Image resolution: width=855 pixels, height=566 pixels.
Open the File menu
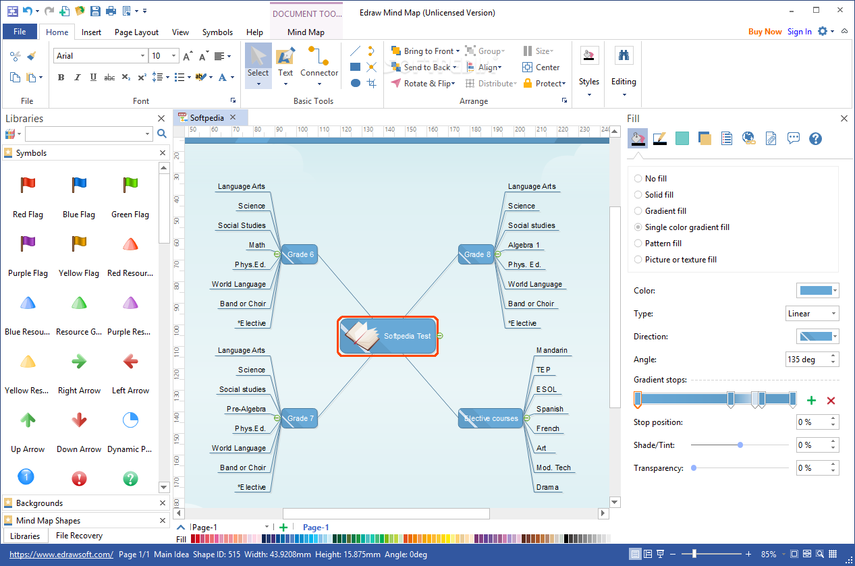(20, 32)
